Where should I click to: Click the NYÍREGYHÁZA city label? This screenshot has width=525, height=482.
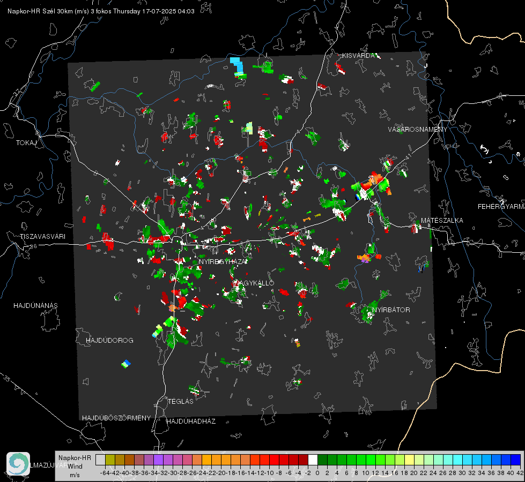223,261
